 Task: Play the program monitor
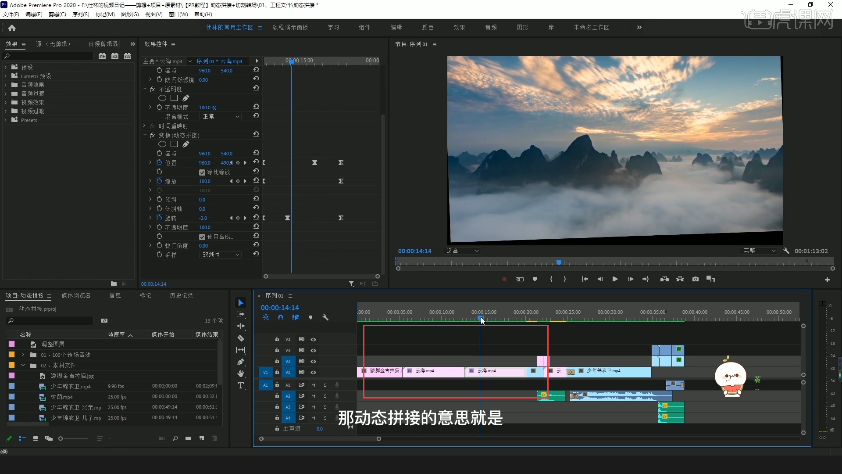pyautogui.click(x=615, y=279)
